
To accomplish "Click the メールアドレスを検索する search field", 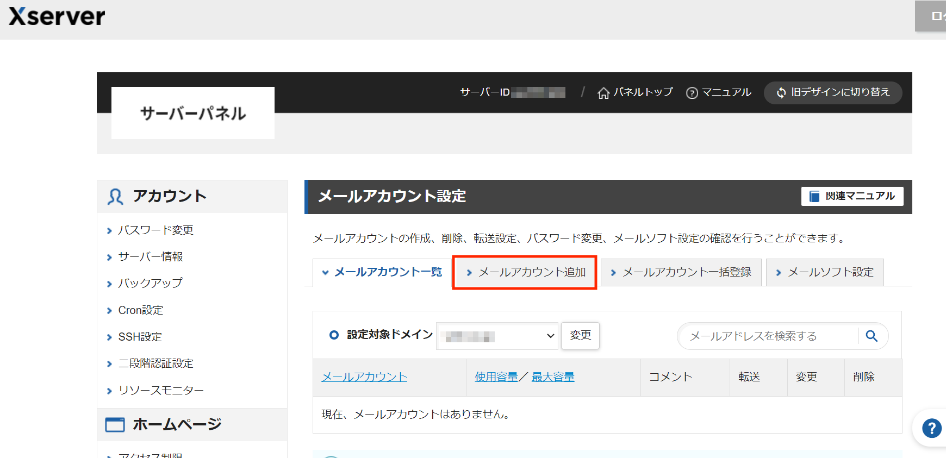I will pyautogui.click(x=767, y=336).
